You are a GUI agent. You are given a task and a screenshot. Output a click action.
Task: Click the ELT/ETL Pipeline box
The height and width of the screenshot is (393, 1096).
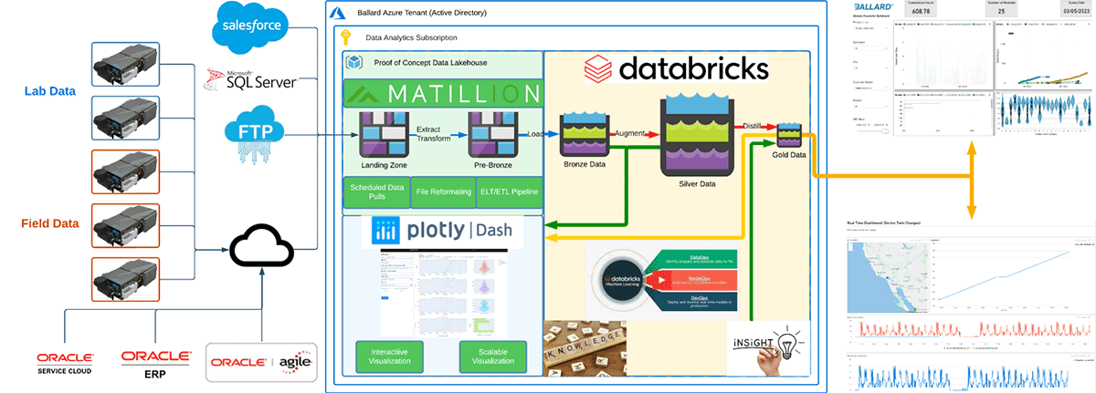[x=511, y=192]
